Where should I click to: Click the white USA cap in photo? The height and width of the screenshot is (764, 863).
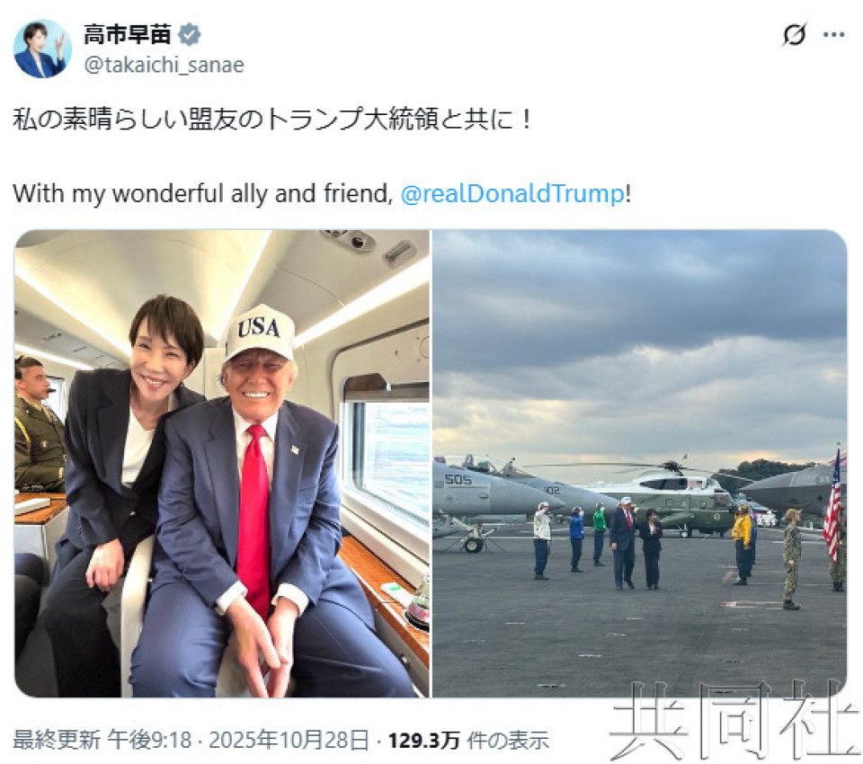click(259, 332)
